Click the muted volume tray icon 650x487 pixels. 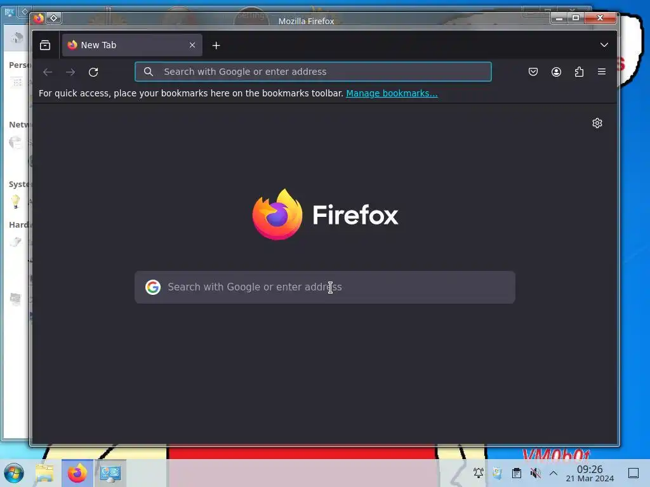tap(535, 473)
